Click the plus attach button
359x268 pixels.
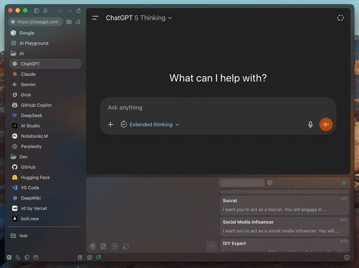point(111,124)
